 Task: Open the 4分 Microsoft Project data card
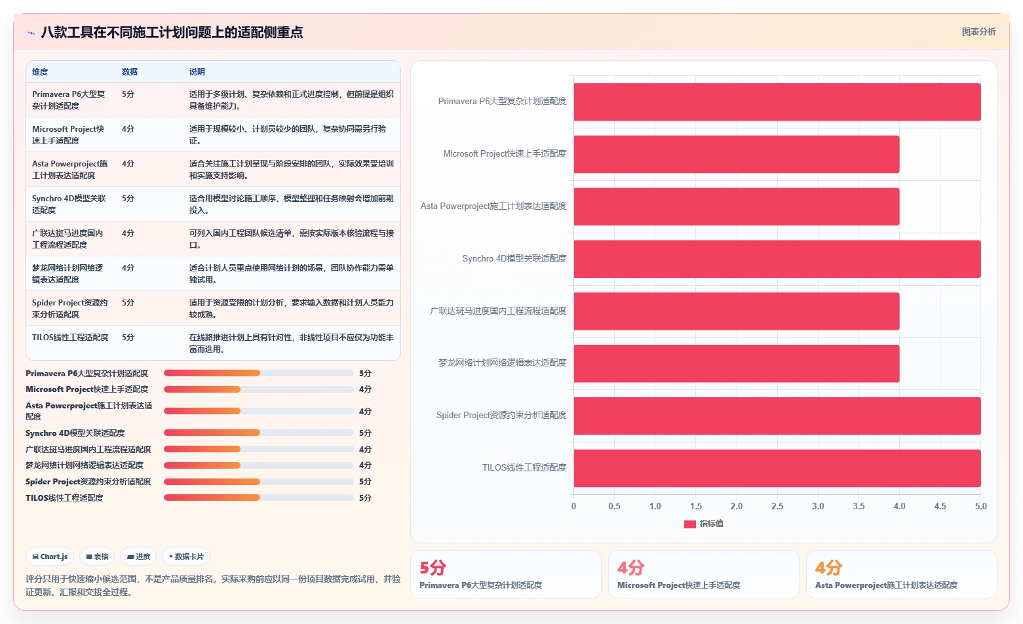tap(703, 574)
